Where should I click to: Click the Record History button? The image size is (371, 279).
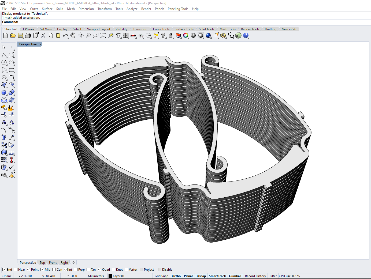(255, 276)
